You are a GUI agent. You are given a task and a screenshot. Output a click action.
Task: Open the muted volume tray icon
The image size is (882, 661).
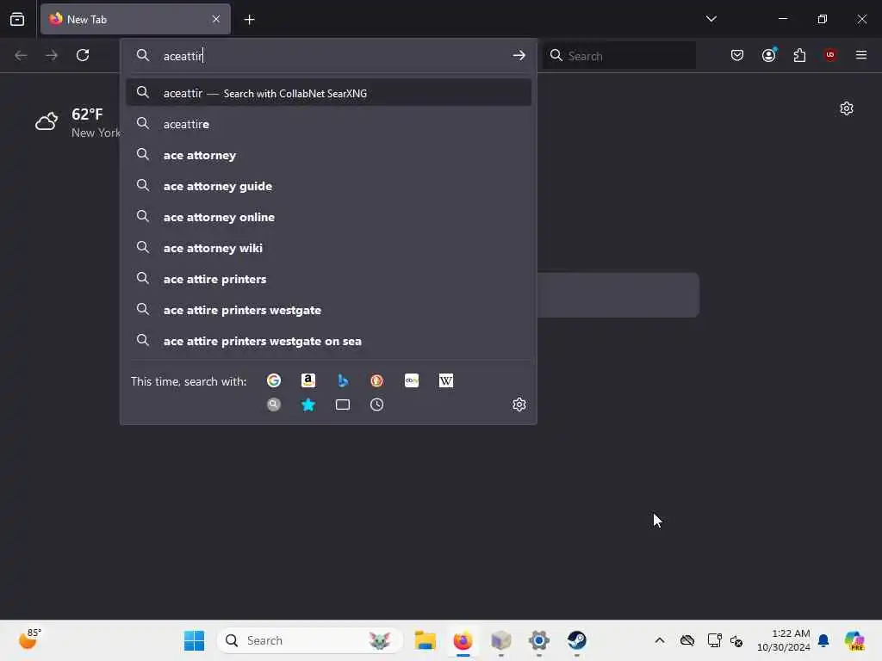point(736,640)
